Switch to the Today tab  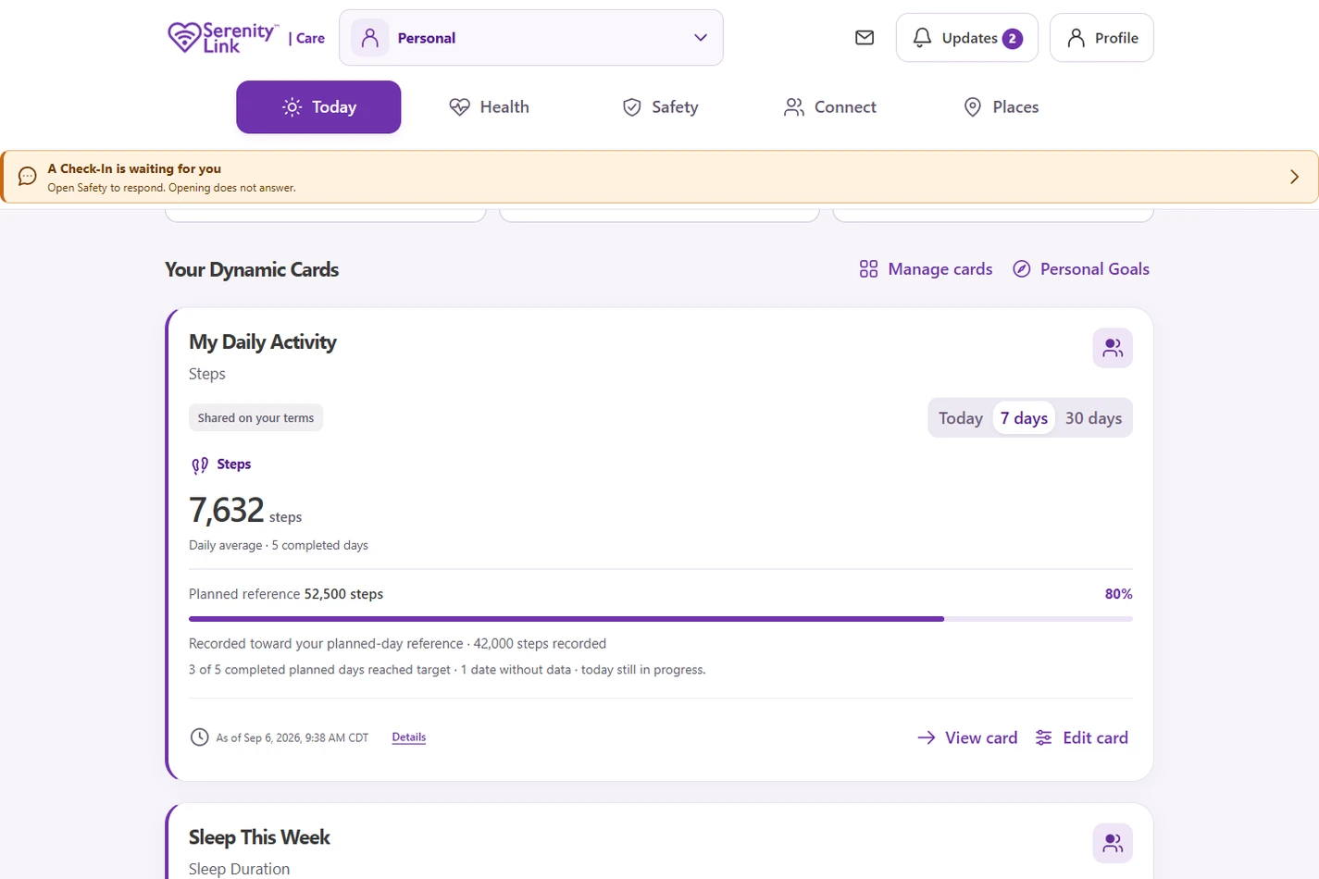(318, 107)
